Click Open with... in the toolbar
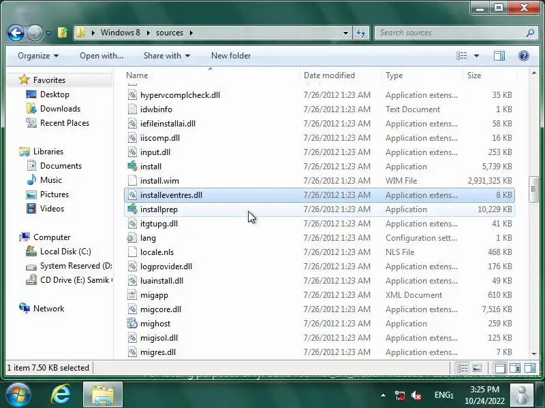The height and width of the screenshot is (408, 545). pos(102,56)
